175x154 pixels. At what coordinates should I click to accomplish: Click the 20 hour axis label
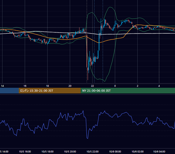coord(70,86)
